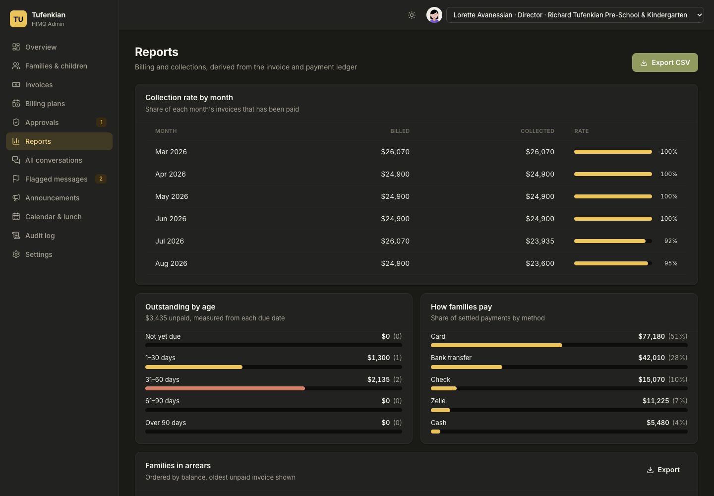The image size is (714, 496).
Task: Click the user avatar photo
Action: click(x=434, y=15)
